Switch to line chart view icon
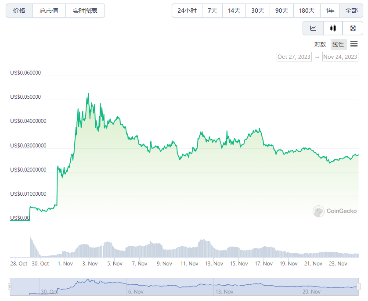The width and height of the screenshot is (368, 301). 313,28
